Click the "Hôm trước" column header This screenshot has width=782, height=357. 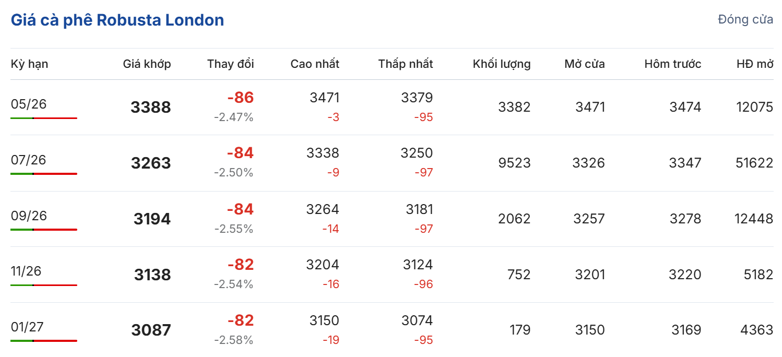point(672,64)
